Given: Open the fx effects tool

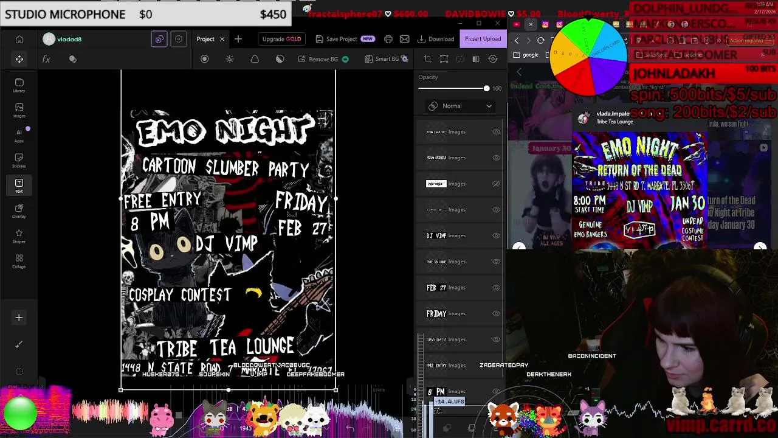Looking at the screenshot, I should [x=46, y=59].
